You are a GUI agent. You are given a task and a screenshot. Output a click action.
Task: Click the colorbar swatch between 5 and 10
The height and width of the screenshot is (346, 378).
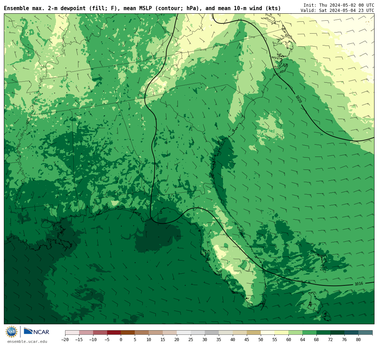142,333
